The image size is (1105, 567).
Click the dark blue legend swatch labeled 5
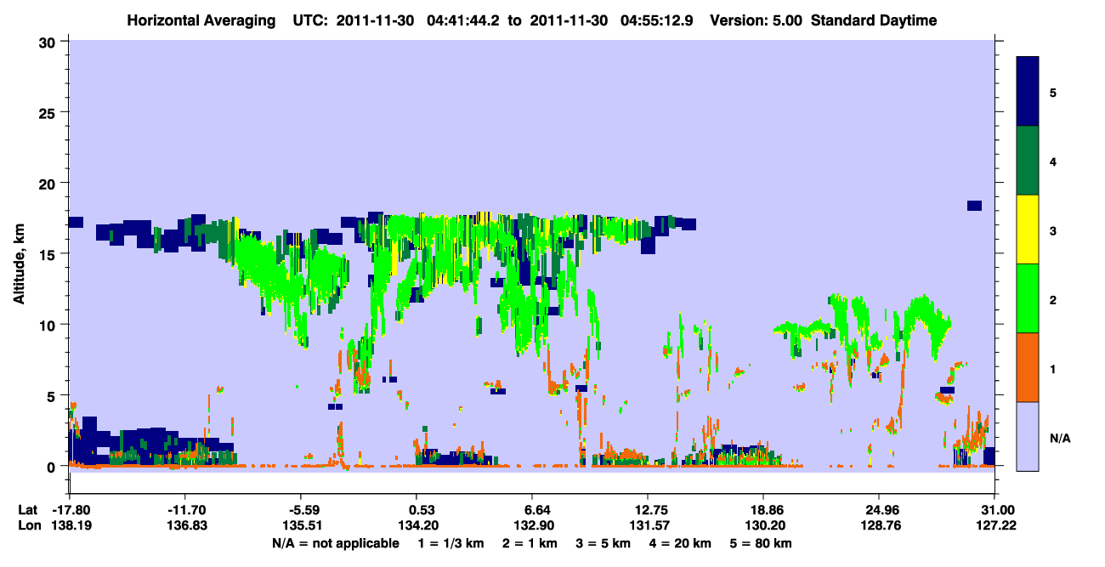(x=1028, y=92)
